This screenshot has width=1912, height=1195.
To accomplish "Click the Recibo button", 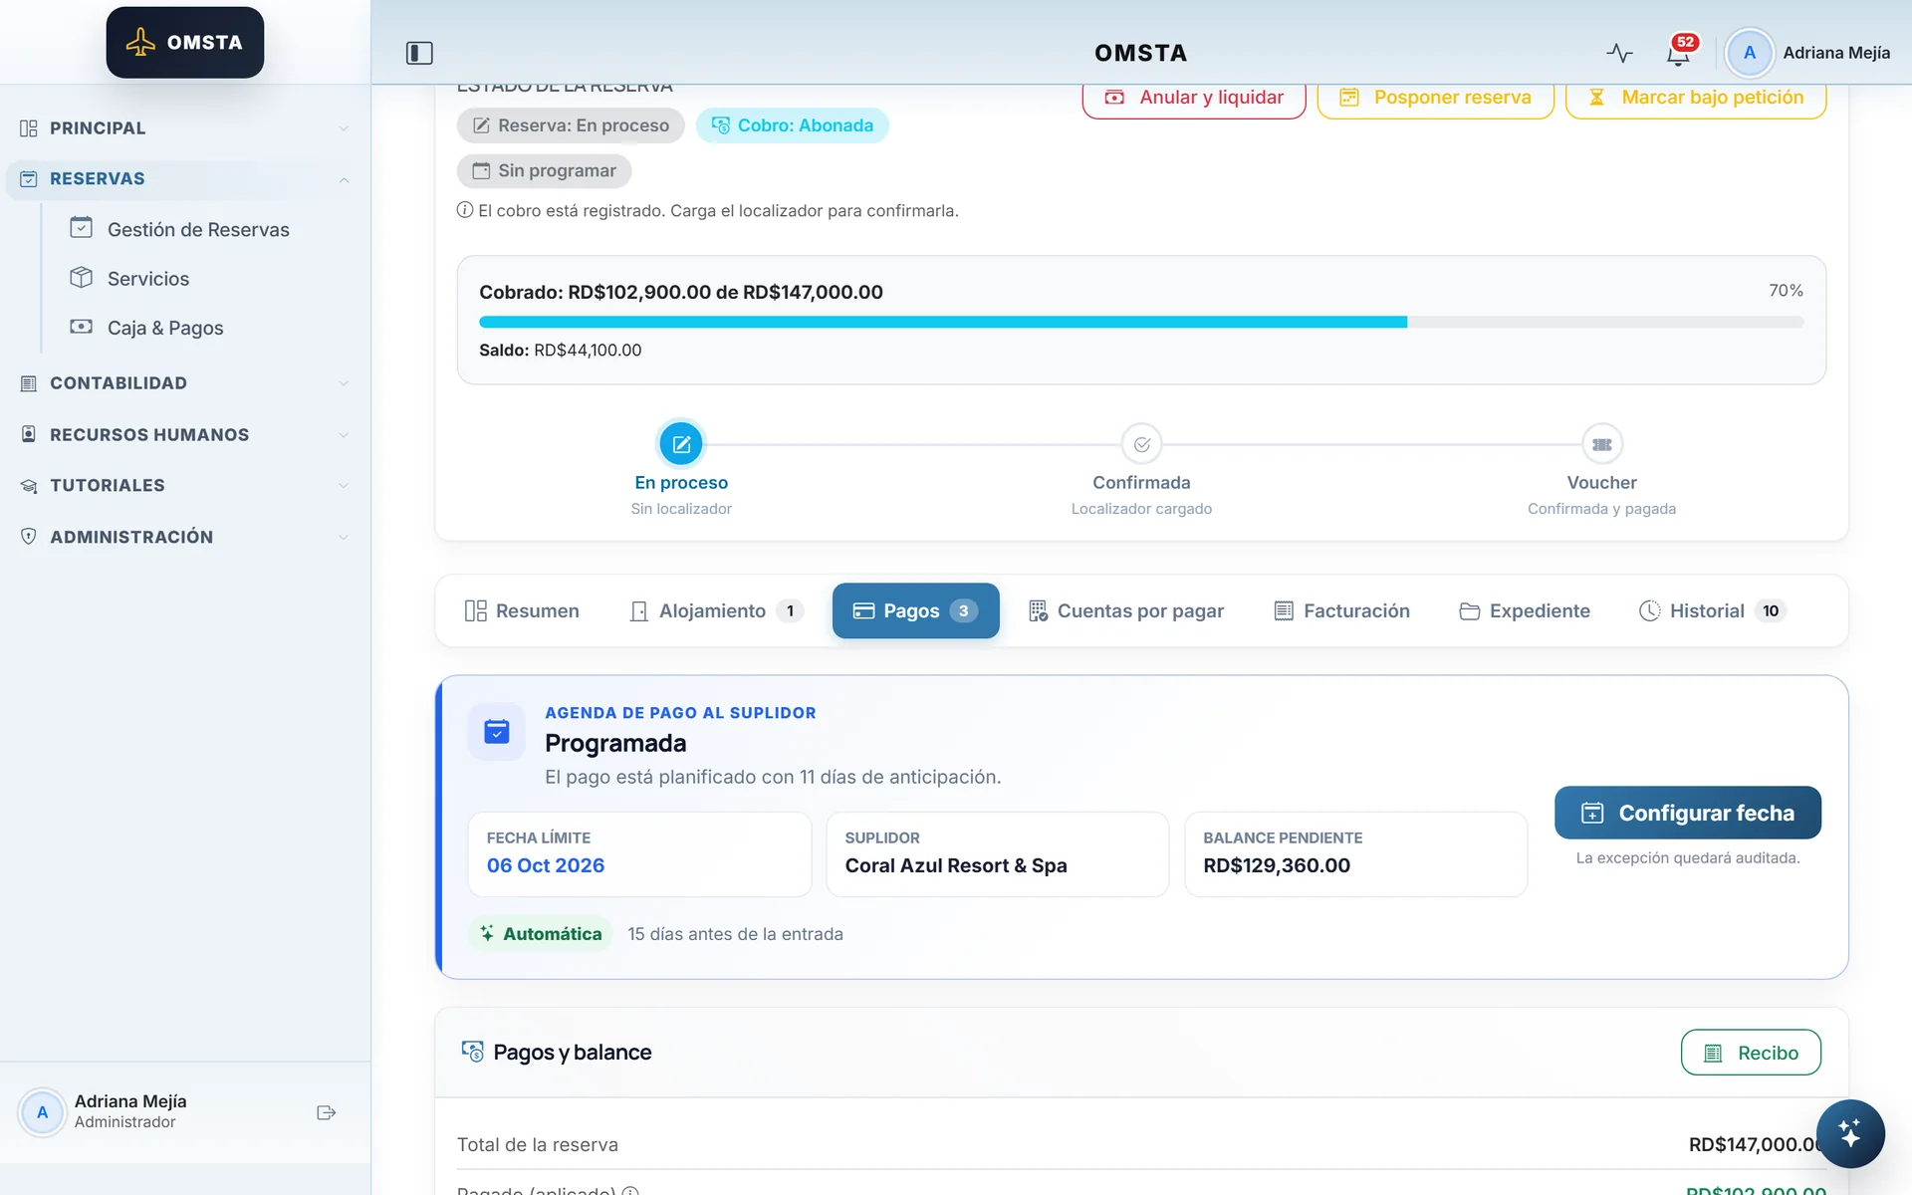I will (x=1751, y=1053).
